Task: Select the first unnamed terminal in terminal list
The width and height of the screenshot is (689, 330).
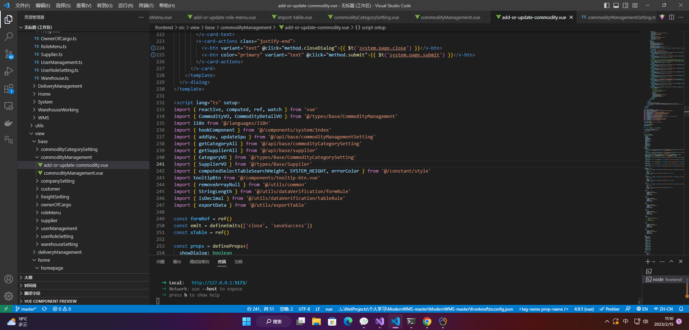Action: (x=649, y=271)
